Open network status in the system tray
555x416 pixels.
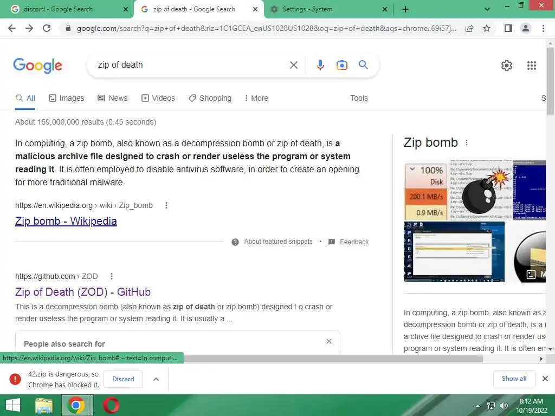[x=491, y=406]
